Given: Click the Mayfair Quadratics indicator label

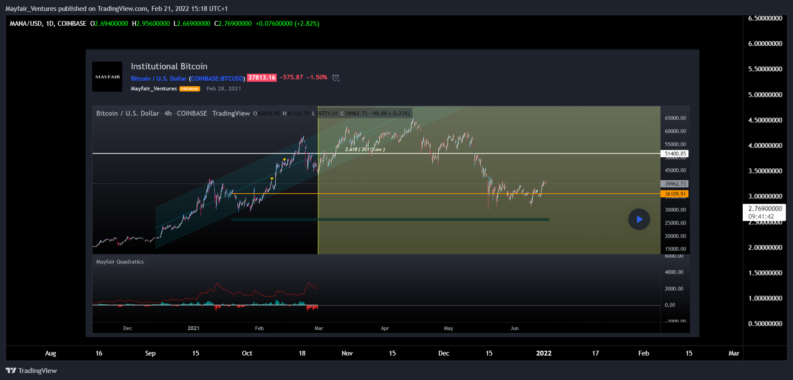Looking at the screenshot, I should 120,261.
